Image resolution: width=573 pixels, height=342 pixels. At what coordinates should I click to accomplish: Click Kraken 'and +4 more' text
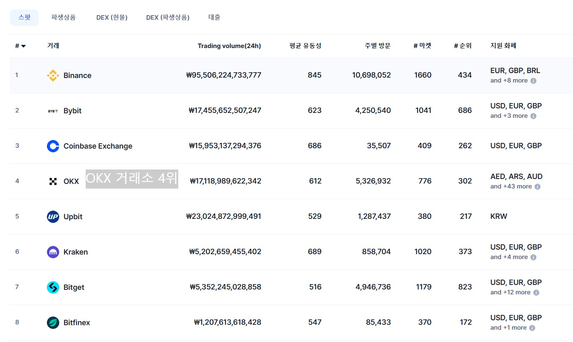coord(509,257)
